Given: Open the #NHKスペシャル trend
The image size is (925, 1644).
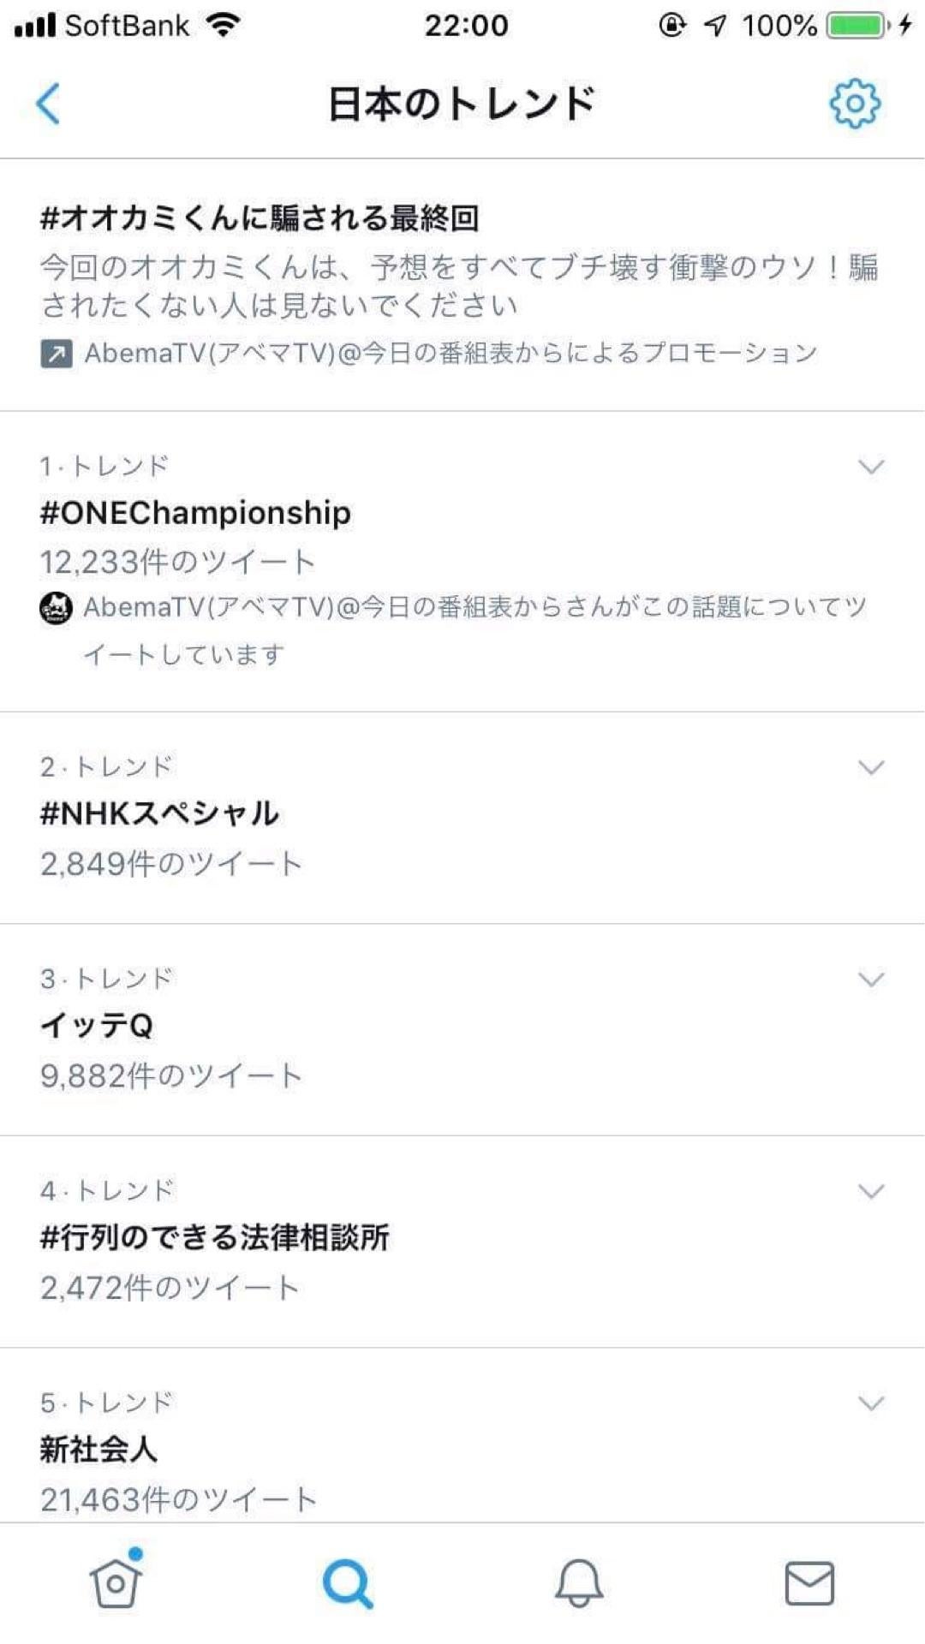Looking at the screenshot, I should coord(159,813).
